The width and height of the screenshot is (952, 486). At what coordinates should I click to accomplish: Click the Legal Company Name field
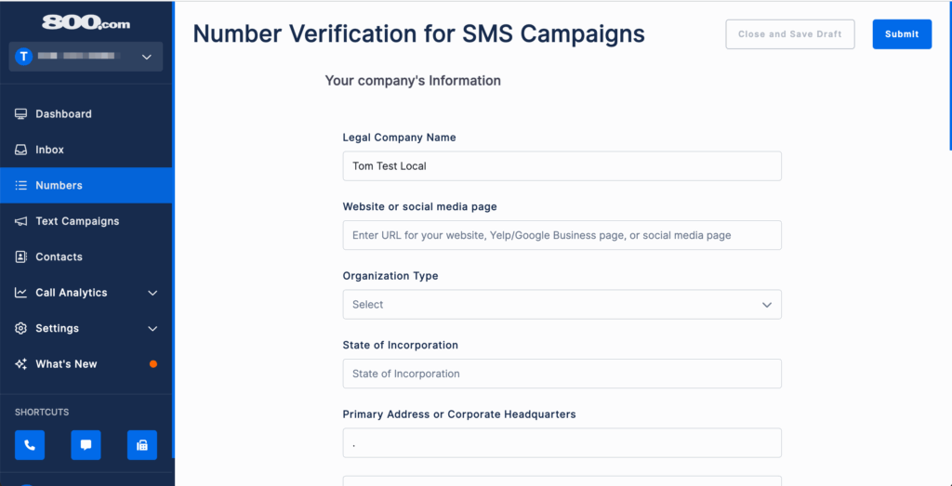coord(562,166)
